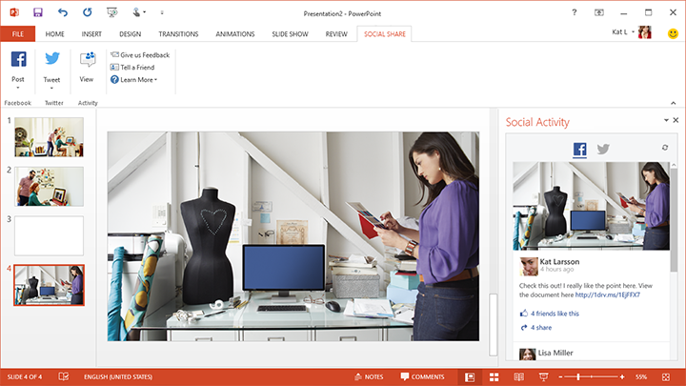This screenshot has width=686, height=386.
Task: Toggle the Notes pane in status bar
Action: [368, 376]
